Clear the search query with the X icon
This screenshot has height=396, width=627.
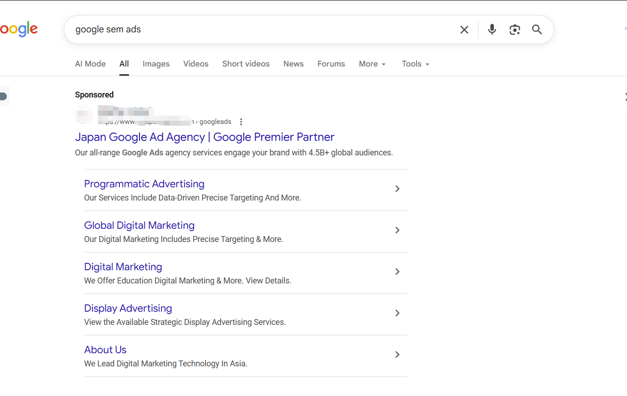click(464, 29)
